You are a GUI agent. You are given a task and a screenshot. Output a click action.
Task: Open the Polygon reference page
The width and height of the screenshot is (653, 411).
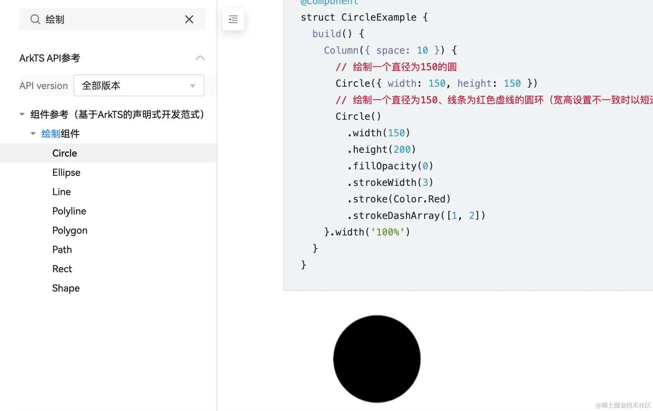click(x=70, y=230)
